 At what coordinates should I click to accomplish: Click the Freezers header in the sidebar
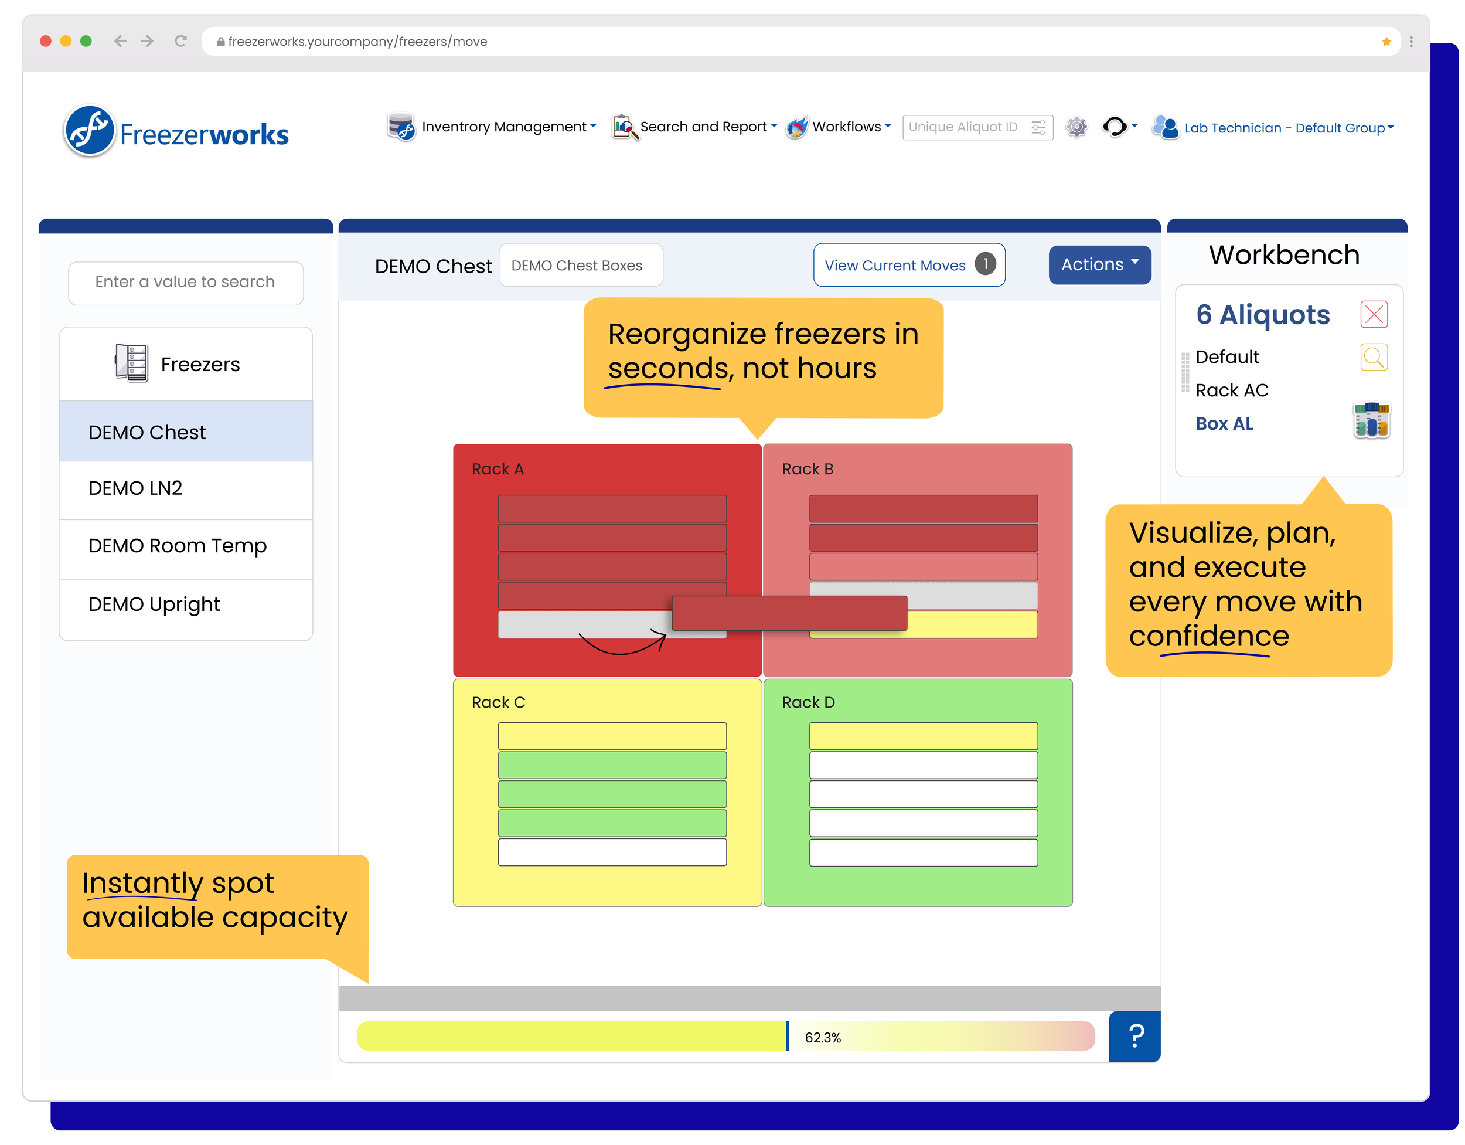coord(186,365)
